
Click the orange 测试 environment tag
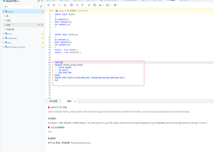51,11
